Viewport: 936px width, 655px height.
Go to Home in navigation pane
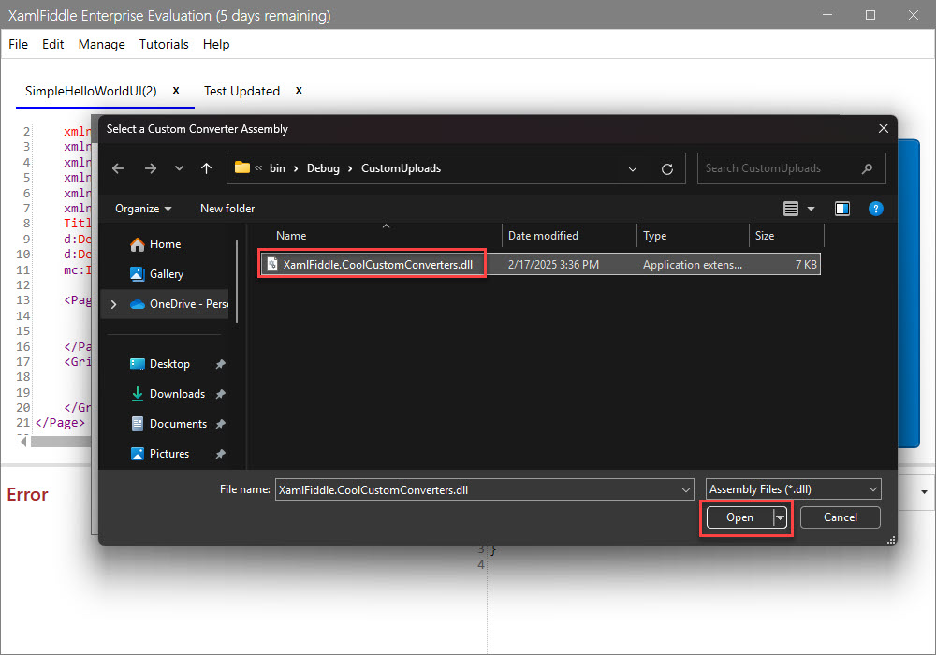164,244
